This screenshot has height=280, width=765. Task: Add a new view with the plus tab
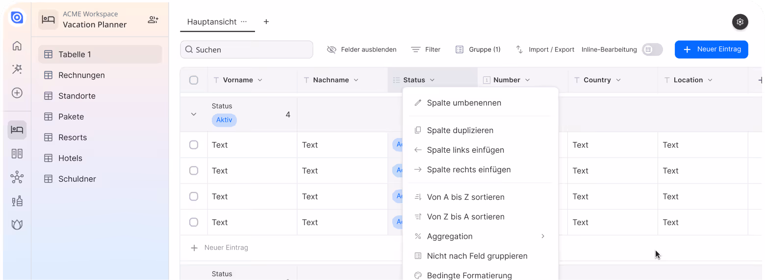[x=266, y=22]
